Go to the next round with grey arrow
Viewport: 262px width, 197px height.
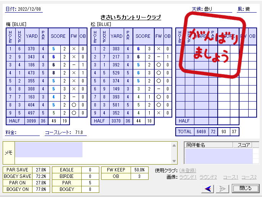coord(222,189)
